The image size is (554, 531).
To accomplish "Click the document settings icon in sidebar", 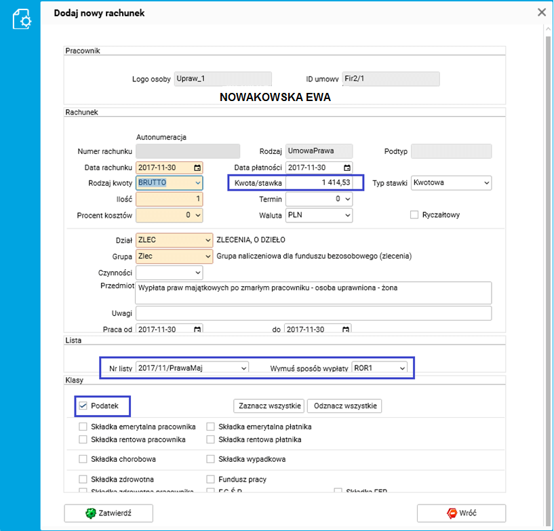I will [x=22, y=20].
